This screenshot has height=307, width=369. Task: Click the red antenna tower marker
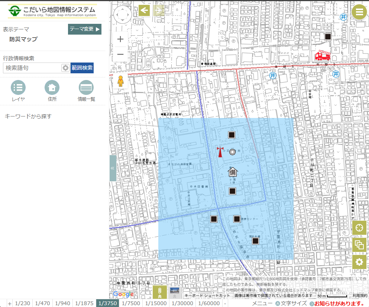[220, 152]
